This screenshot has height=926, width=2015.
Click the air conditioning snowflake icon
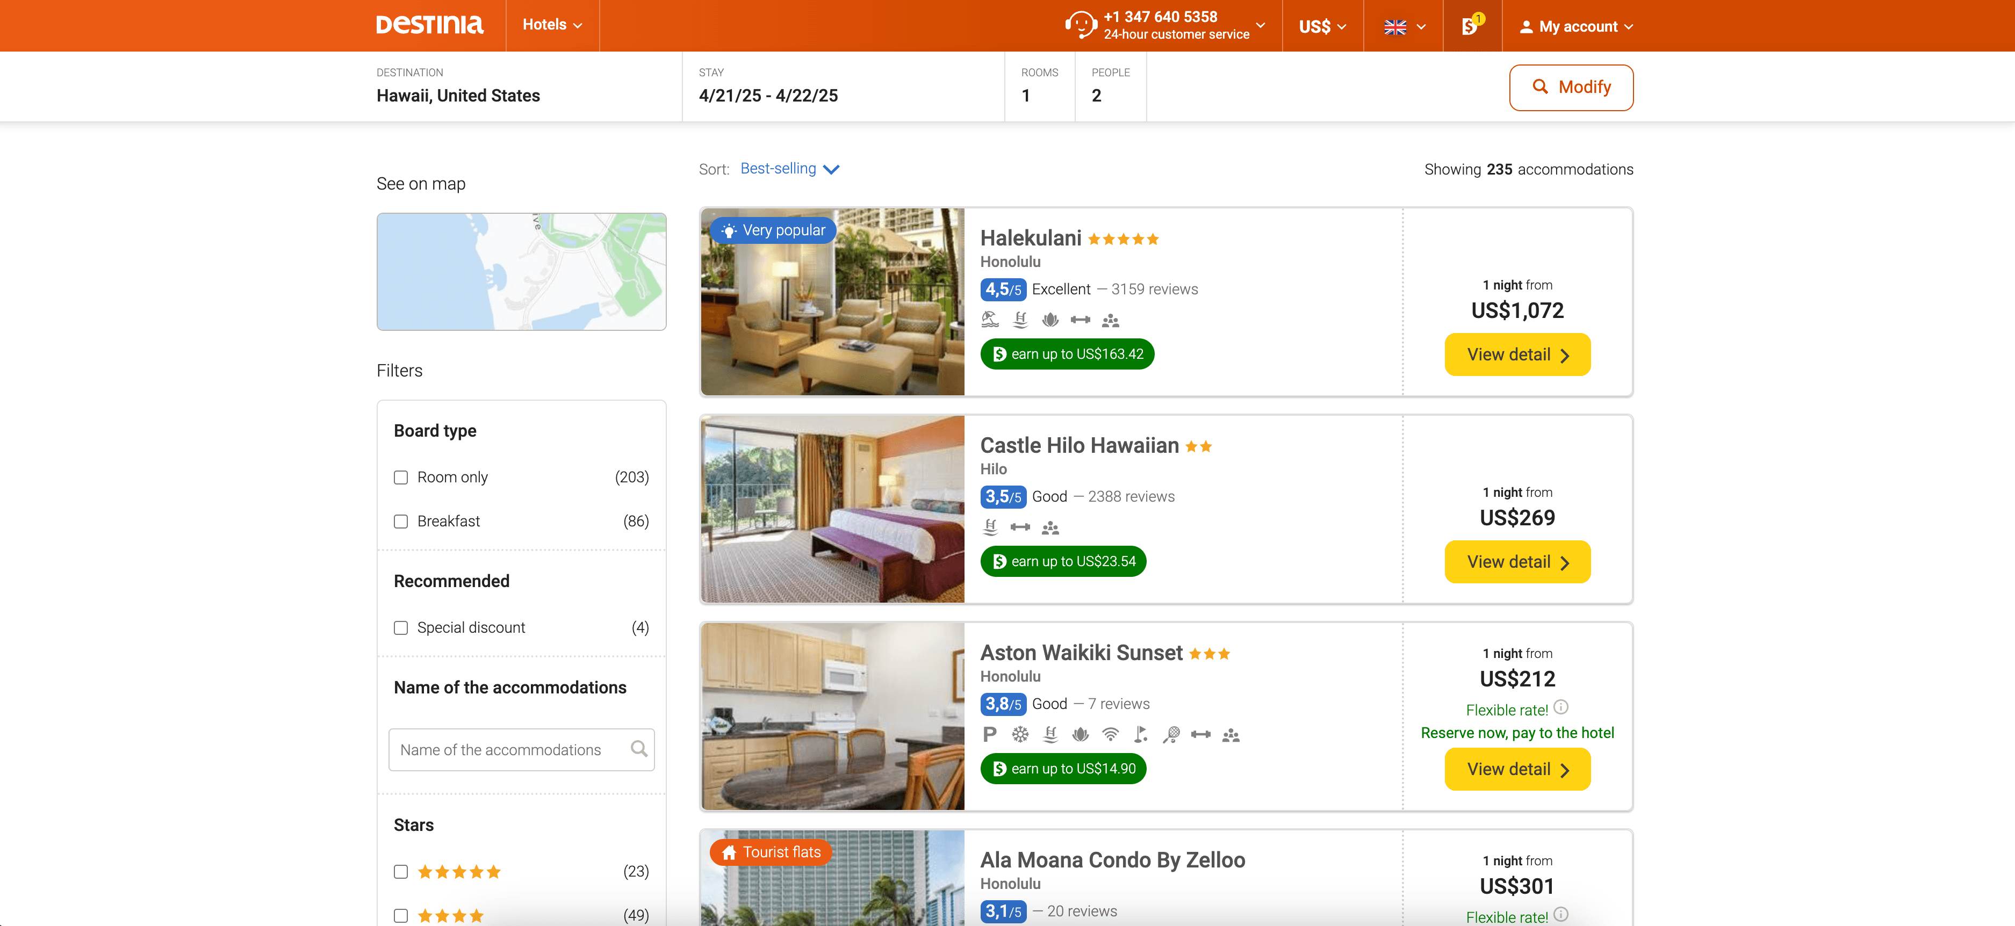point(1020,734)
